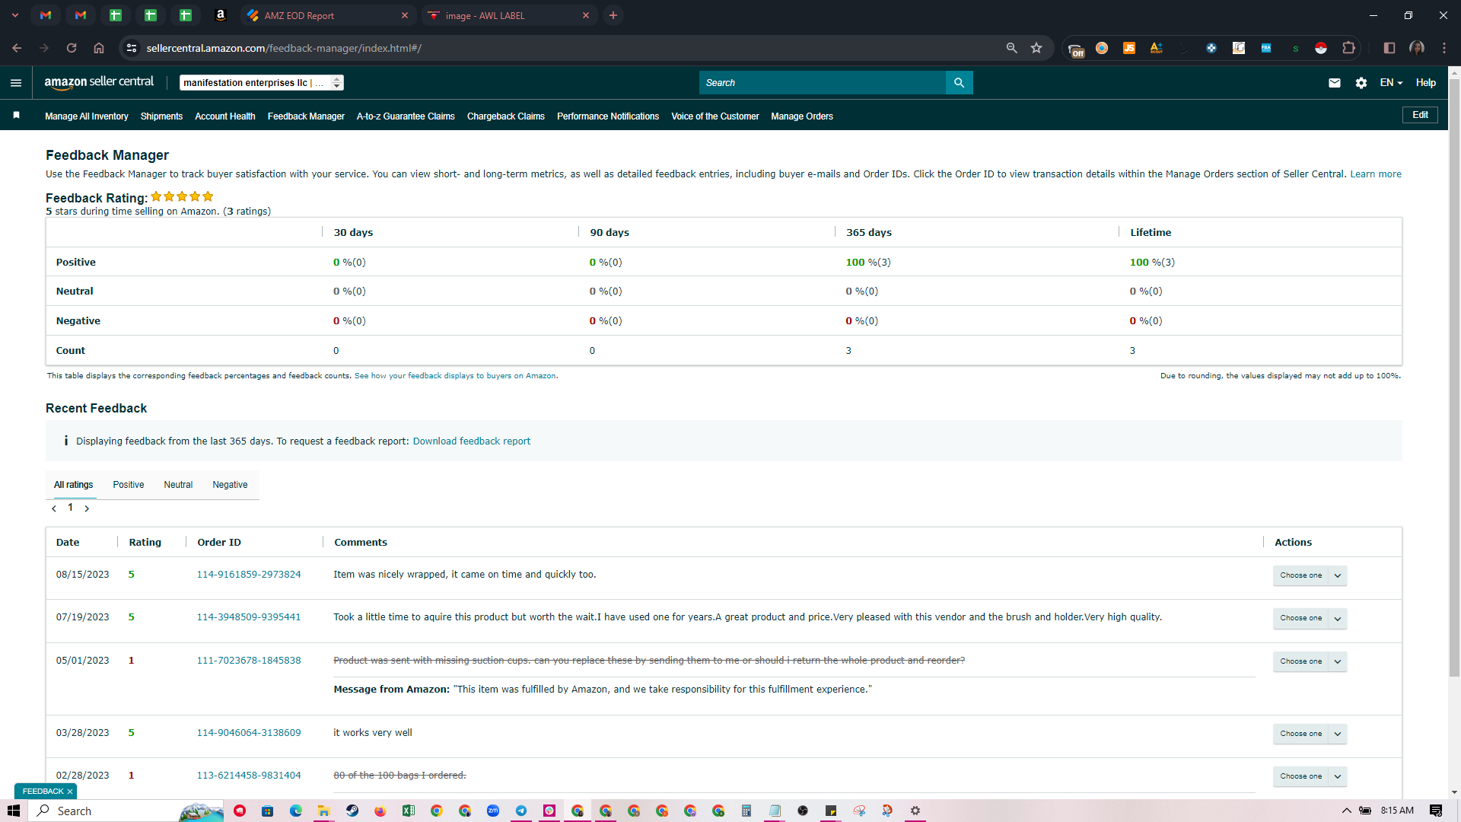The width and height of the screenshot is (1461, 822).
Task: Open Performance Notifications menu item
Action: pos(608,116)
